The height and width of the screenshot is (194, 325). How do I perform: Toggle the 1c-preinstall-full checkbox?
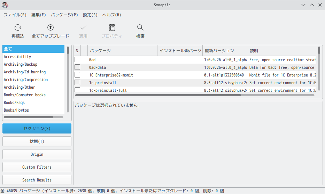77,90
